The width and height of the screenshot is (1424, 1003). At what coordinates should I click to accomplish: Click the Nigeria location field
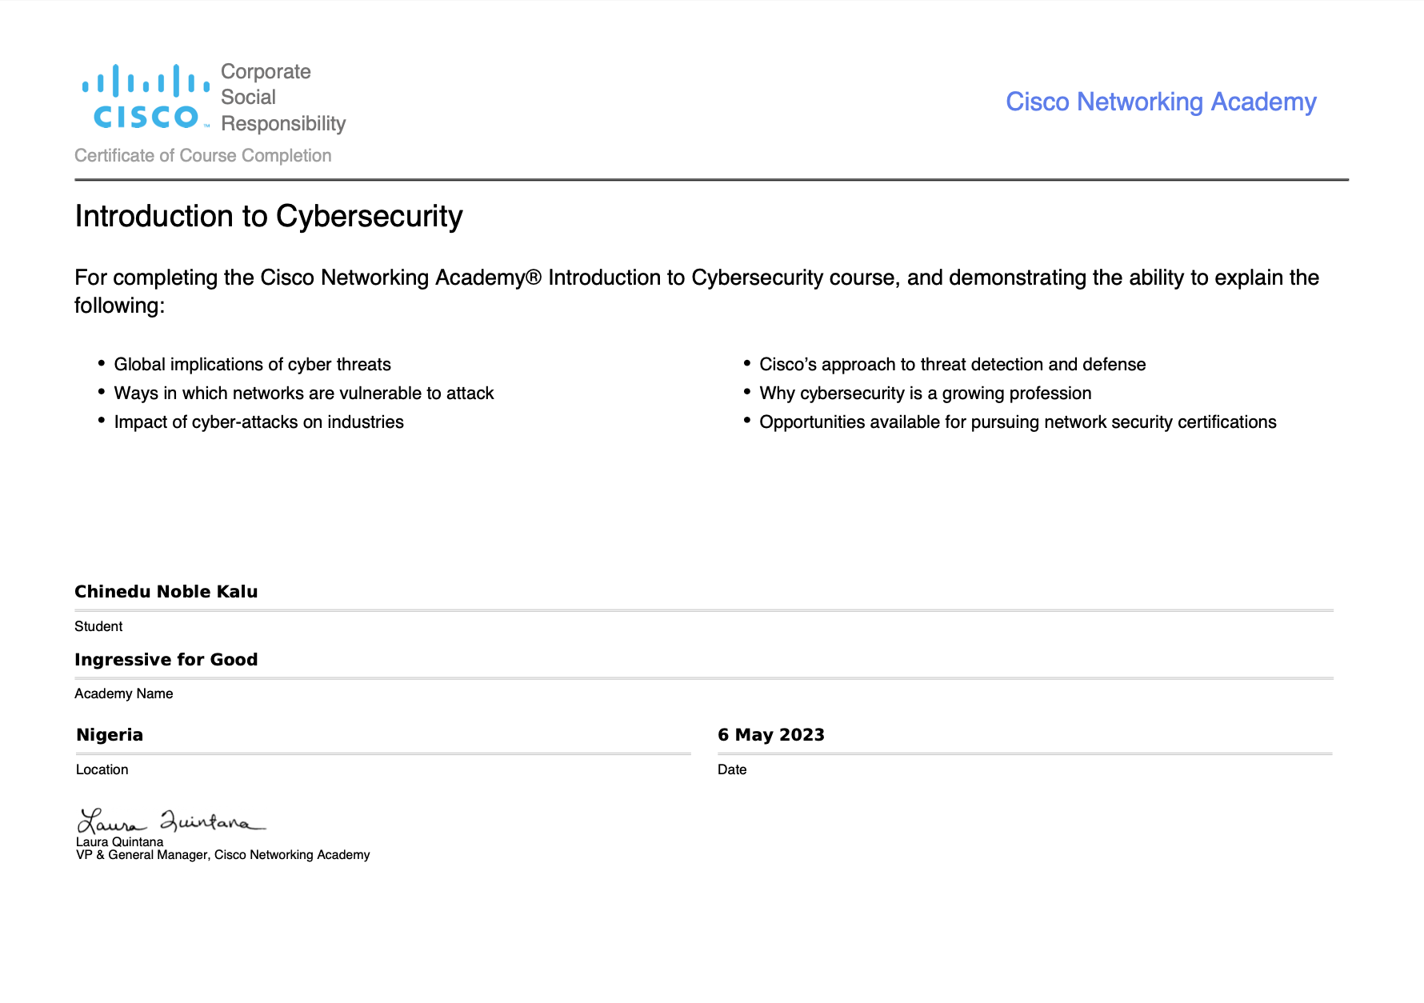110,735
